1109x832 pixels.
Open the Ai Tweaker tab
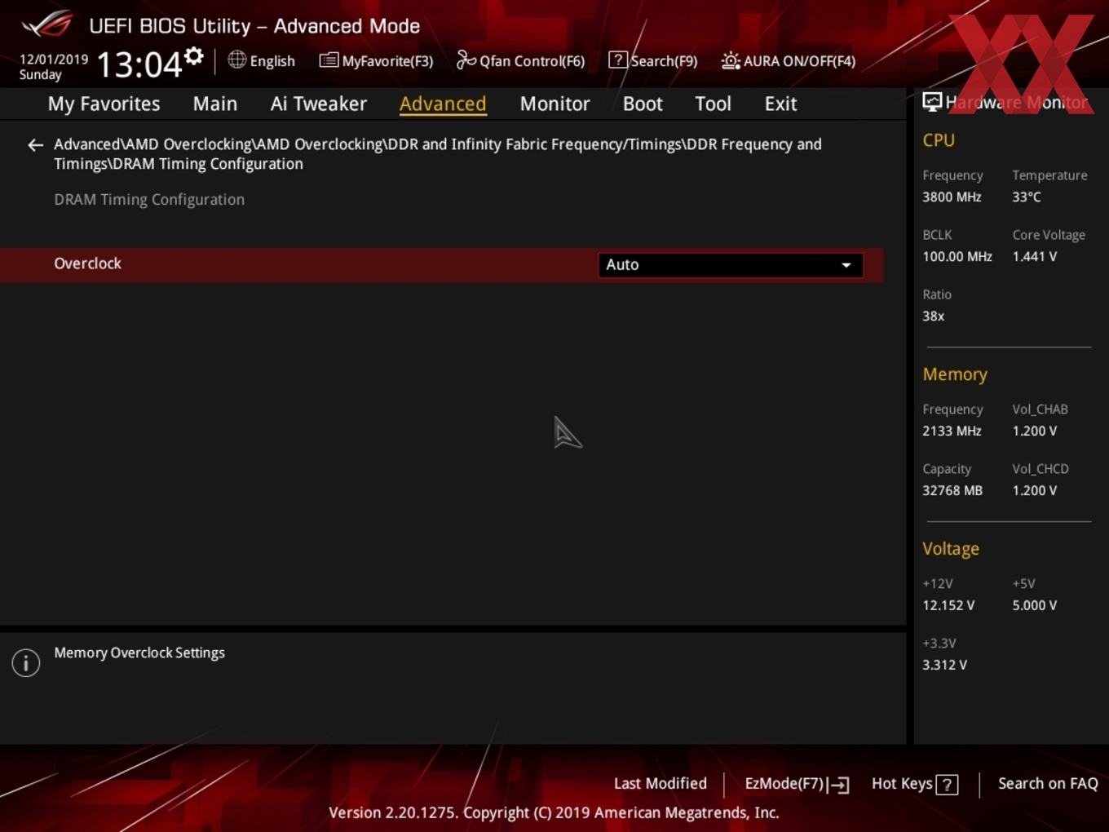tap(319, 104)
